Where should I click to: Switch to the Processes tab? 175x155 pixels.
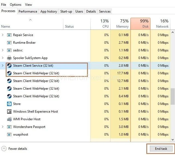click(8, 11)
